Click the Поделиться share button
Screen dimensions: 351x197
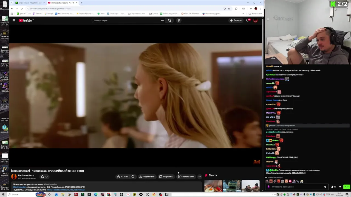click(147, 177)
